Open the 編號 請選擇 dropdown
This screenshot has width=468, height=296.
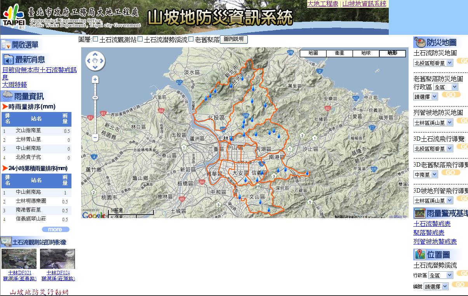coord(436,286)
